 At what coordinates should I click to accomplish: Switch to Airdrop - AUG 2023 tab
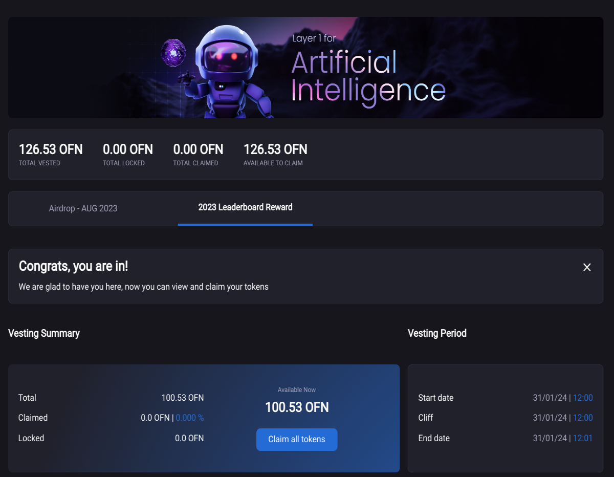point(83,208)
